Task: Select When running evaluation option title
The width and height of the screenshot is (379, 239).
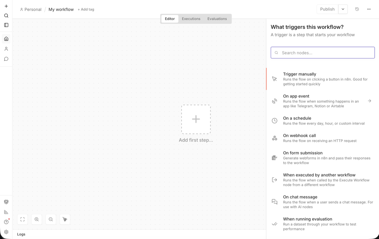Action: (308, 219)
